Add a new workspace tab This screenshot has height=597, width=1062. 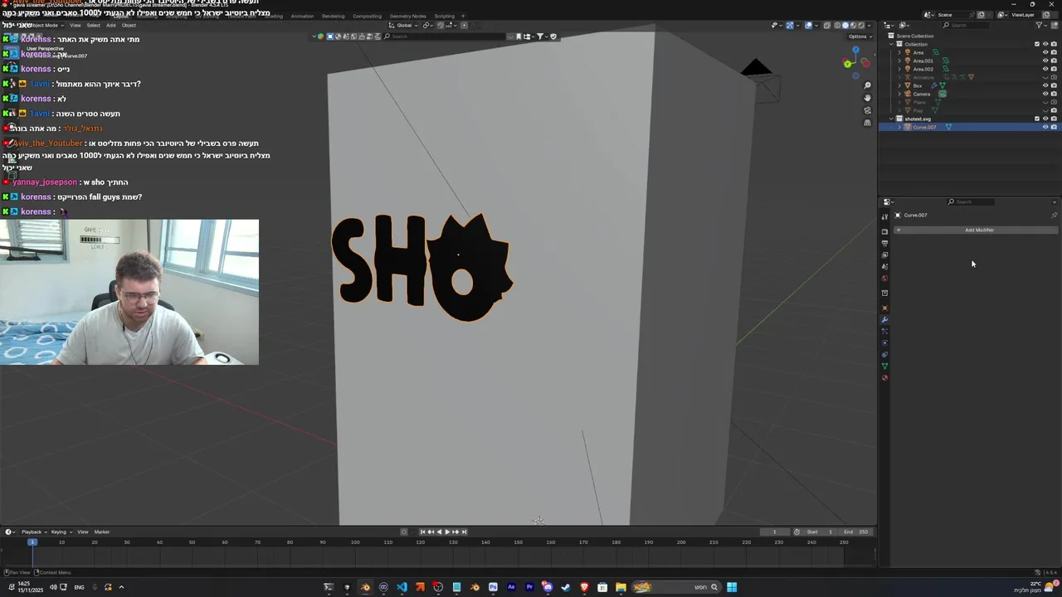point(464,16)
